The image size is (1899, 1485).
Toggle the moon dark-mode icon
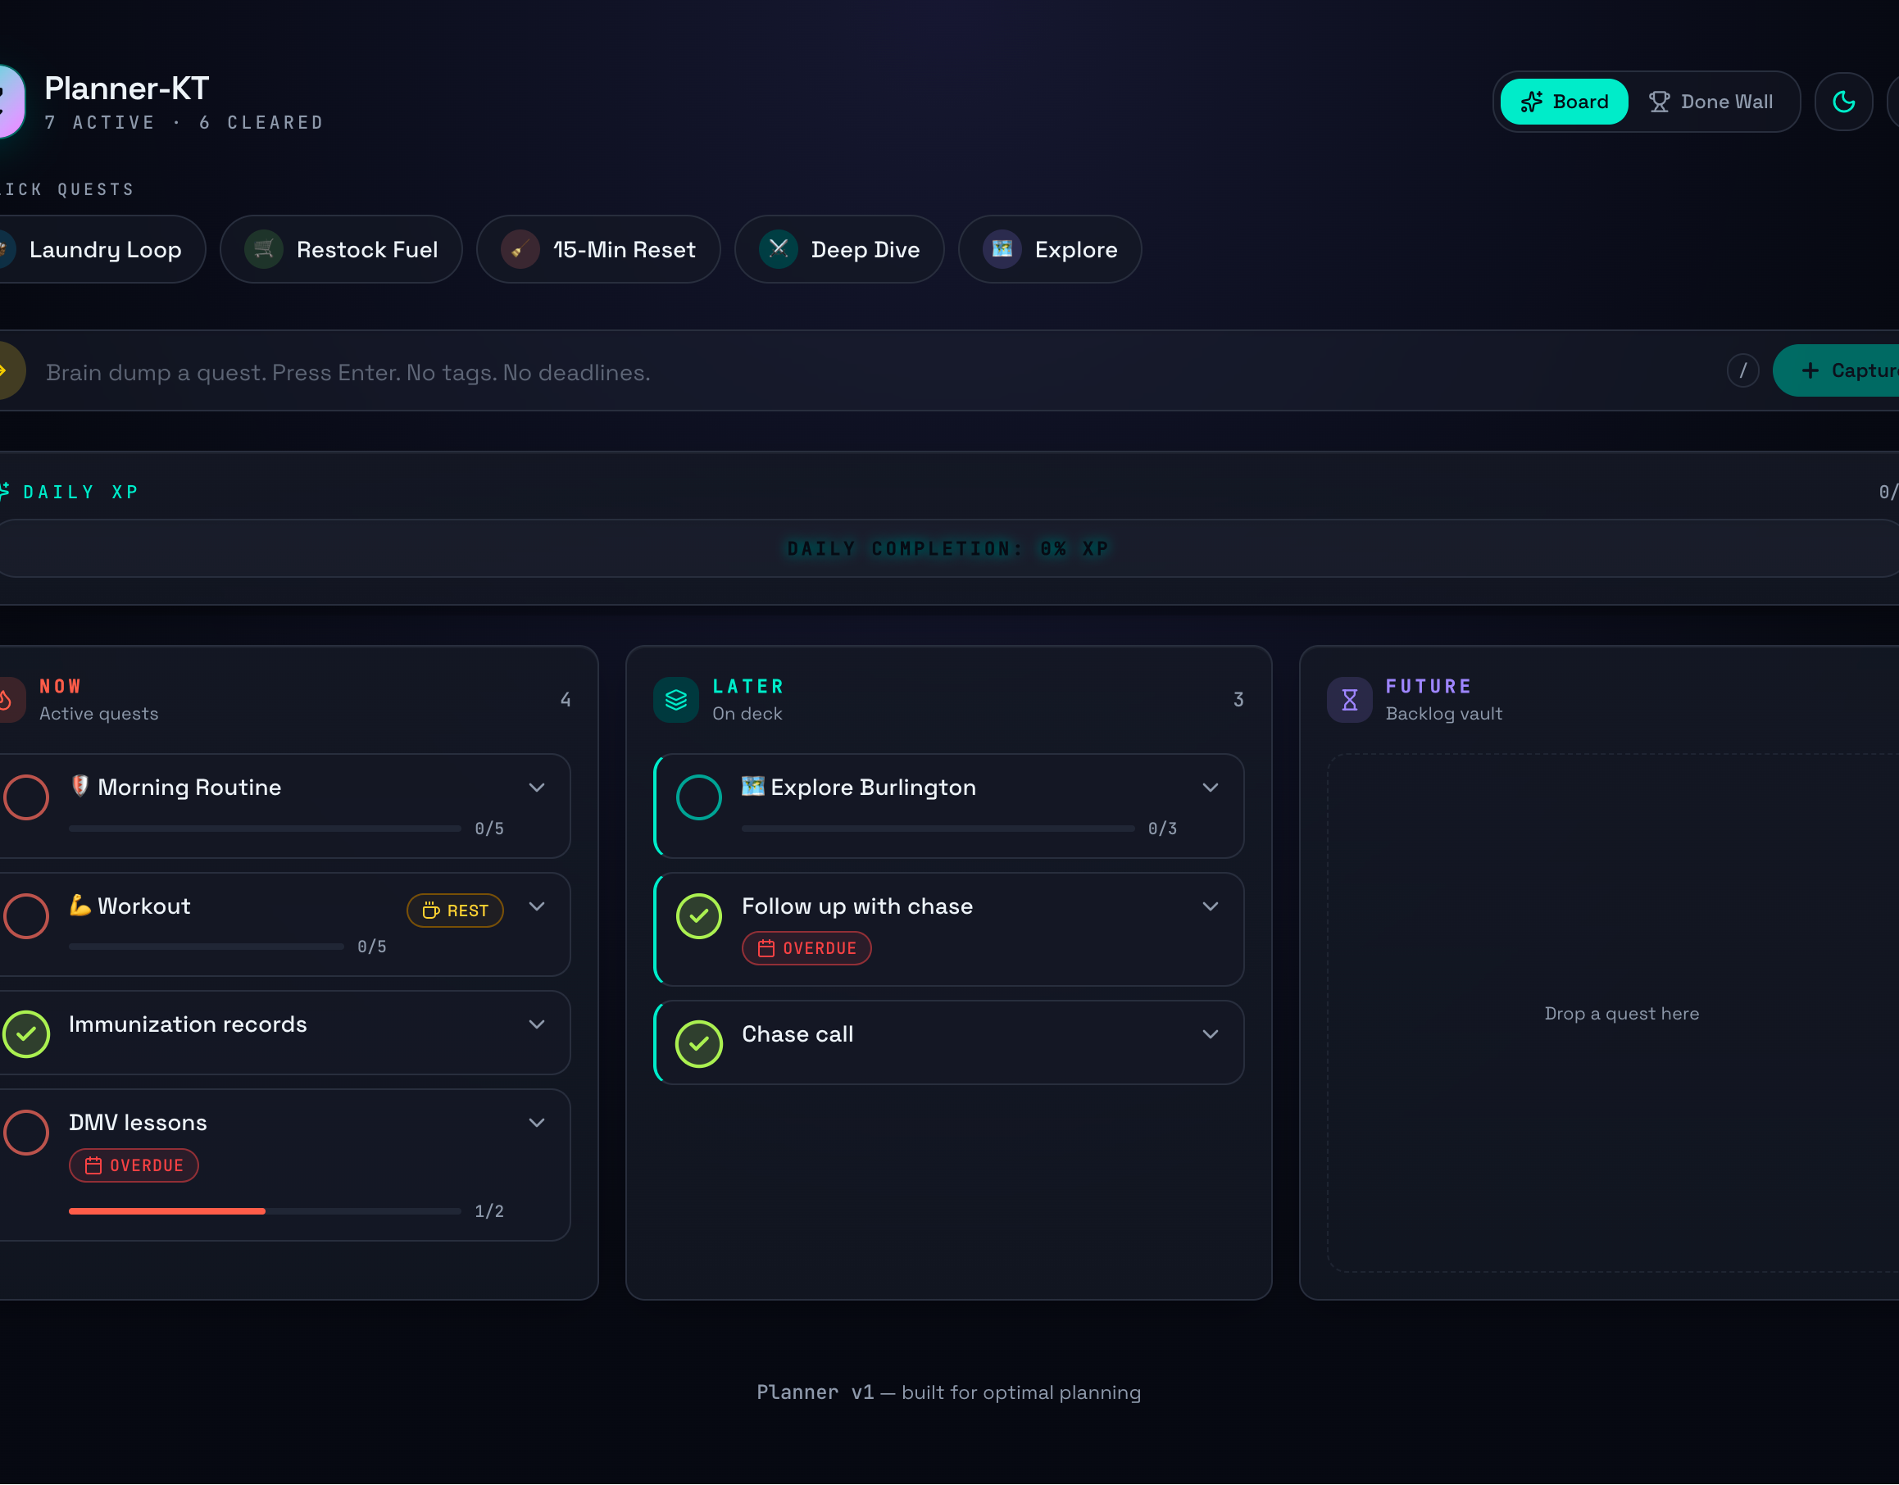click(x=1843, y=102)
